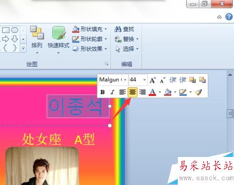Select the rectangle shape in shapes gallery
Viewport: 234px width, 185px height.
click(x=6, y=30)
